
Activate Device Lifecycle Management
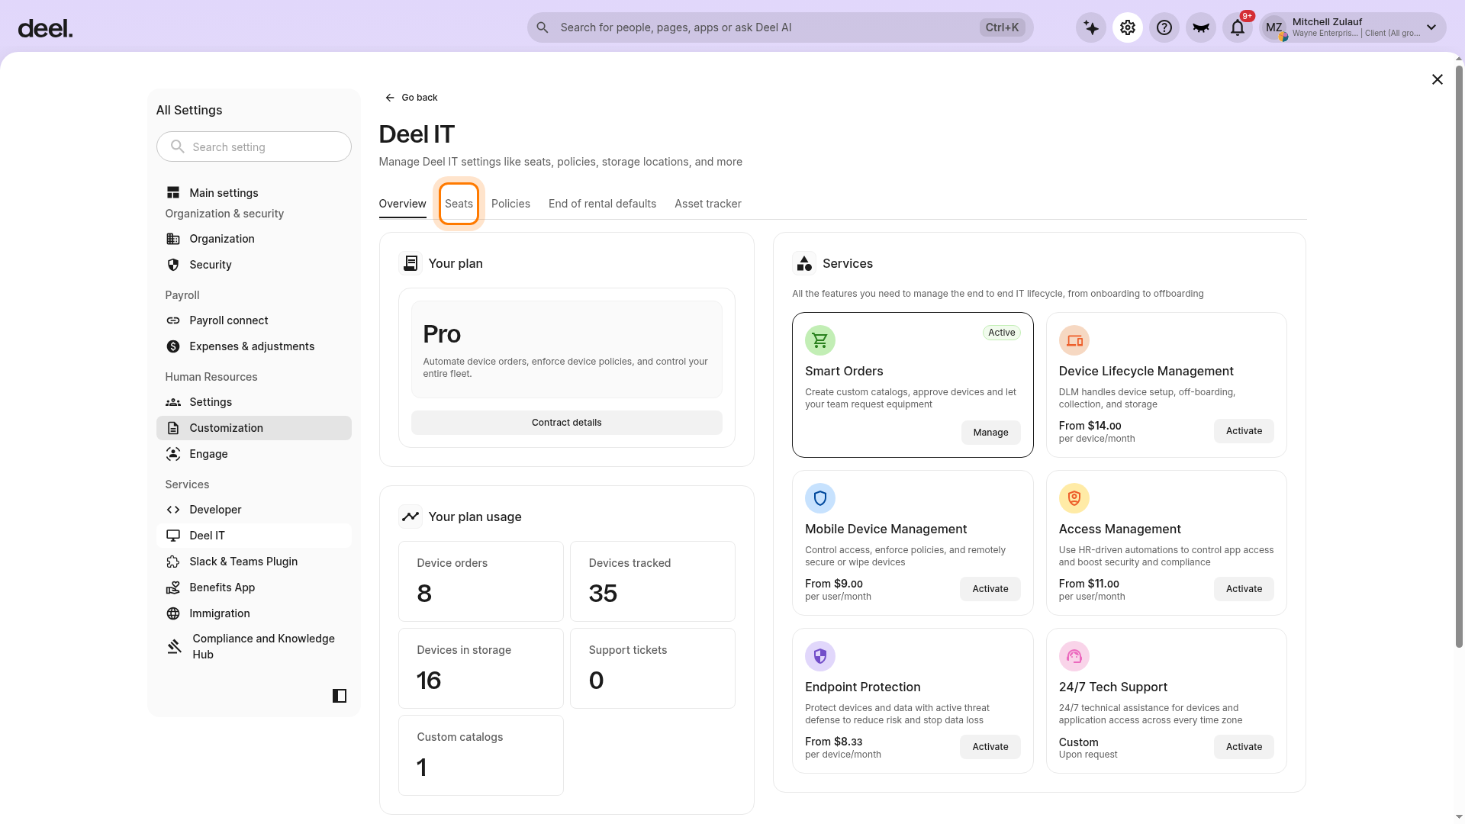(1244, 431)
